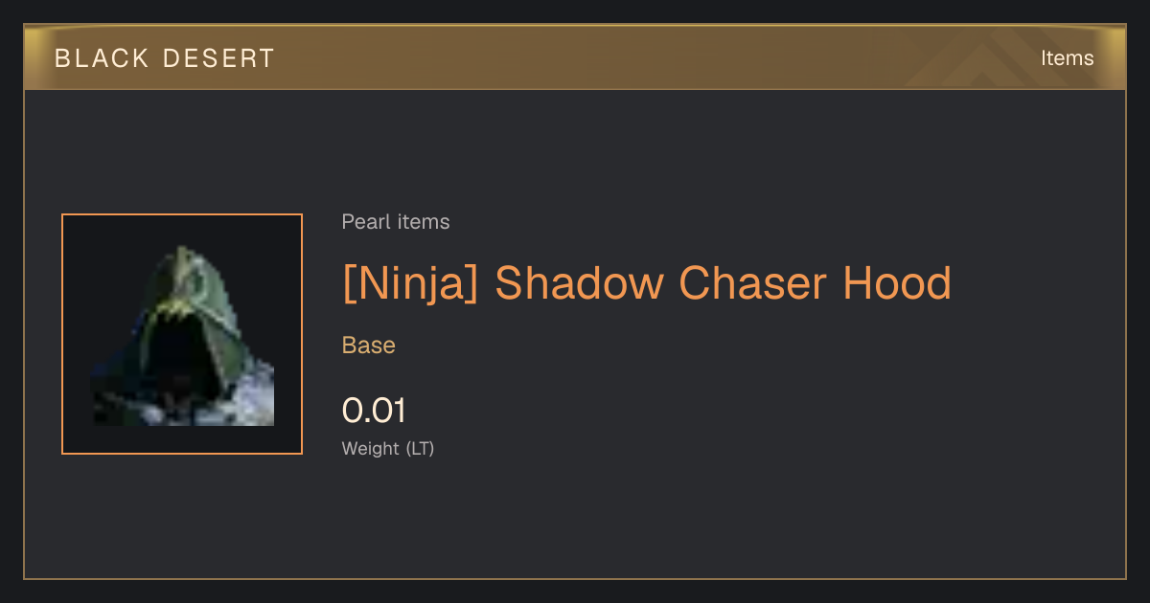Click the LT unit in the weight label
Image resolution: width=1150 pixels, height=603 pixels.
[421, 448]
